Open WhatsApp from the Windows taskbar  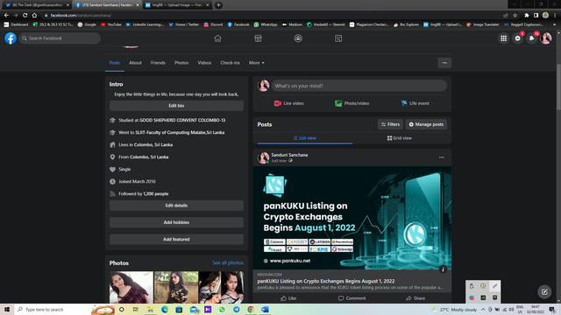click(x=222, y=309)
